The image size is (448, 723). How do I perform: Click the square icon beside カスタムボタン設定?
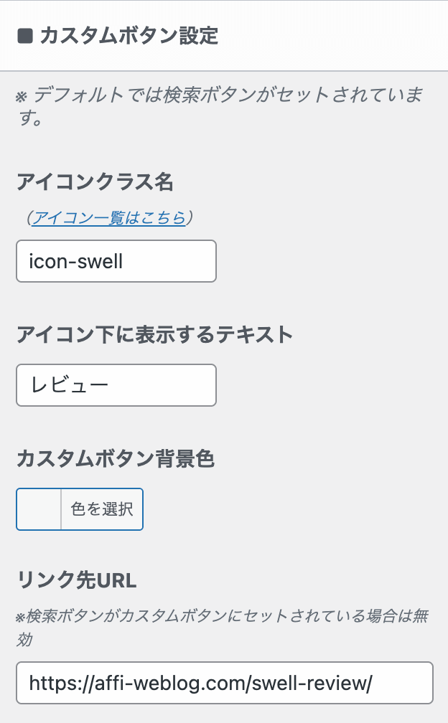click(x=25, y=36)
